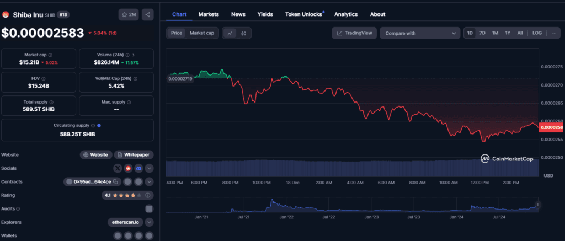
Task: Click the $15.24B FDV value
Action: [x=39, y=85]
